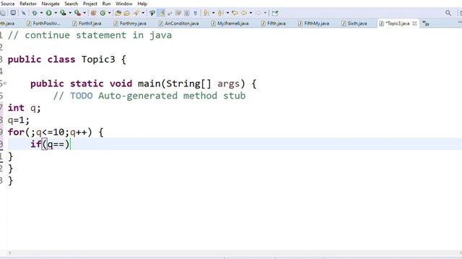Click the magnifier Quick Access icon
This screenshot has height=259, width=462.
tap(448, 13)
